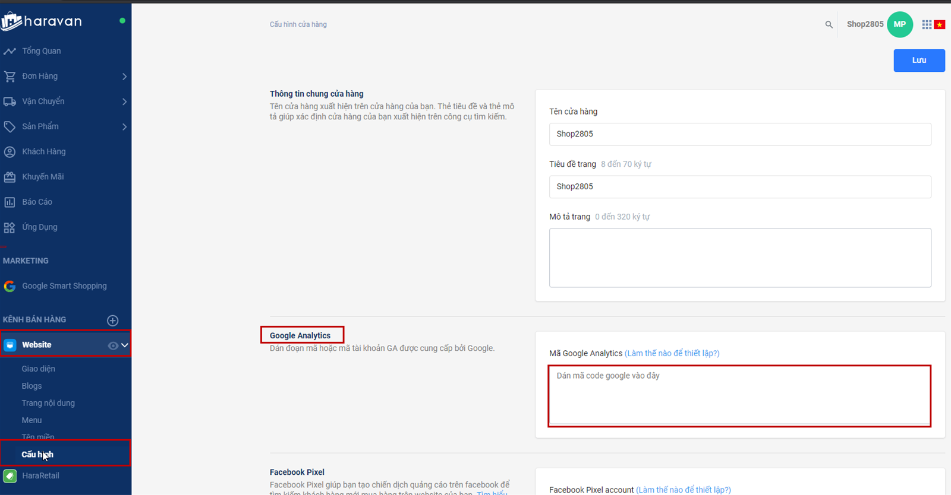The image size is (951, 495).
Task: Click the Google G logo icon
Action: click(x=10, y=286)
